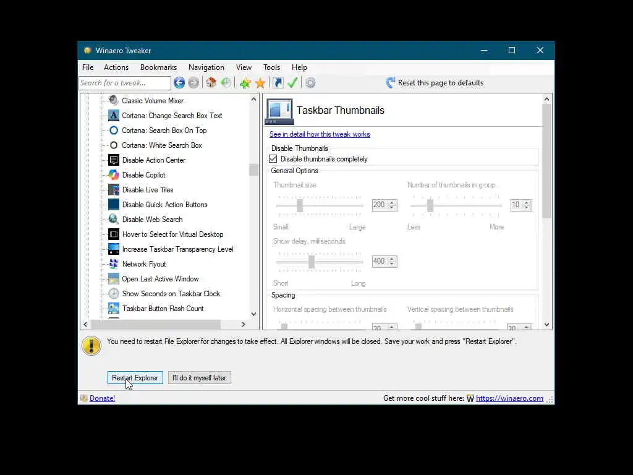Open settings via the gear toolbar icon

tap(310, 83)
